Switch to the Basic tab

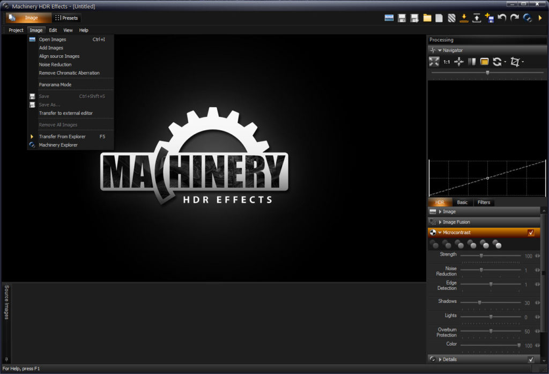pyautogui.click(x=462, y=203)
